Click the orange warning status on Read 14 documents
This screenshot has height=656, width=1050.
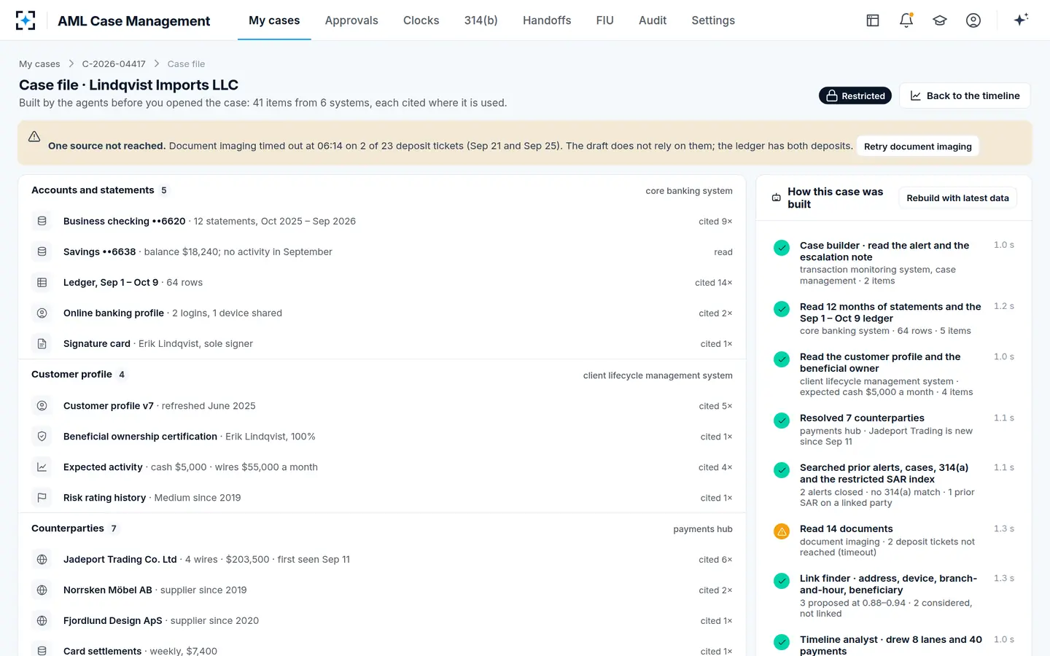[x=782, y=531]
